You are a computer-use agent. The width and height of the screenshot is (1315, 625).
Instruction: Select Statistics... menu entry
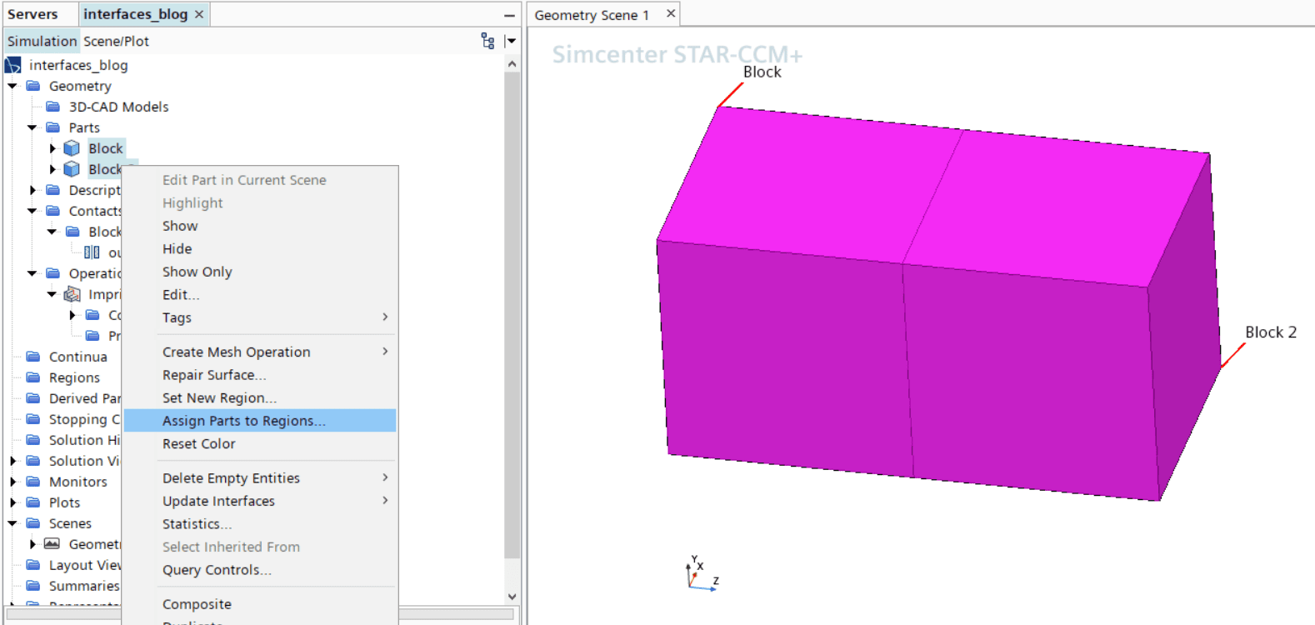(259, 524)
